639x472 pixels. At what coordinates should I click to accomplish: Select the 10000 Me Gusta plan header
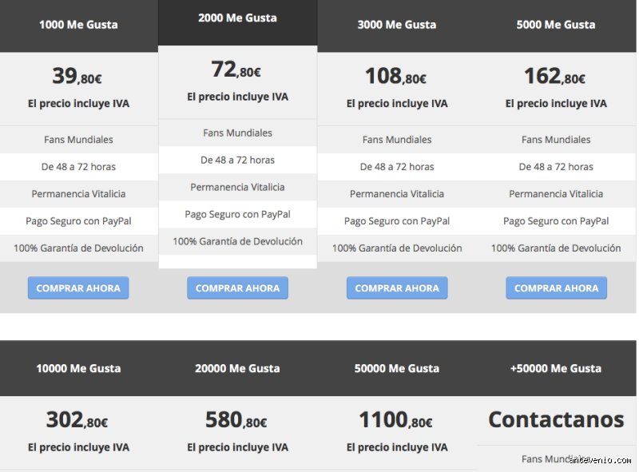(78, 368)
